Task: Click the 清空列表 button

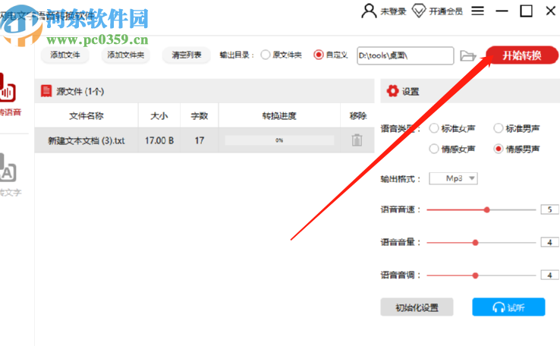Action: click(x=187, y=55)
